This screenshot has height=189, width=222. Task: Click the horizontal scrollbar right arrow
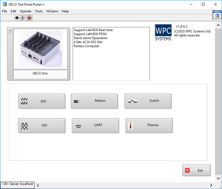pos(211,185)
